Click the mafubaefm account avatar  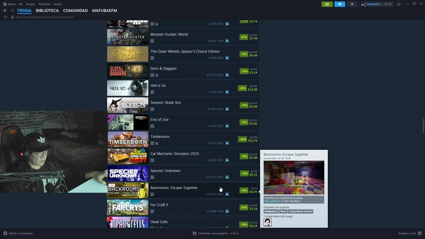point(363,4)
